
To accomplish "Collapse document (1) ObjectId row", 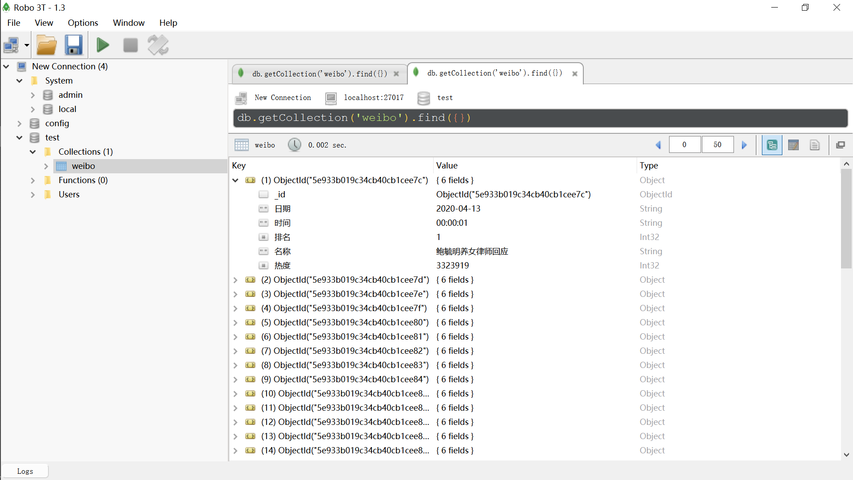I will click(x=235, y=180).
